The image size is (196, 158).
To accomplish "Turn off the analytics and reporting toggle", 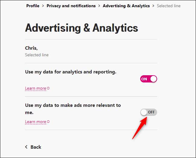I will [149, 79].
